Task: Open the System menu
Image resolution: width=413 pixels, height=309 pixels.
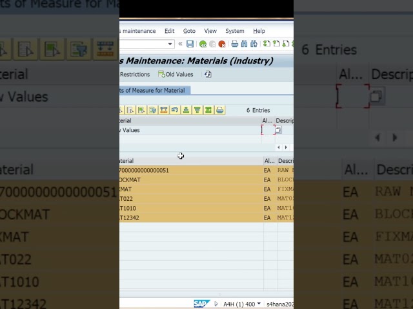Action: pyautogui.click(x=234, y=31)
